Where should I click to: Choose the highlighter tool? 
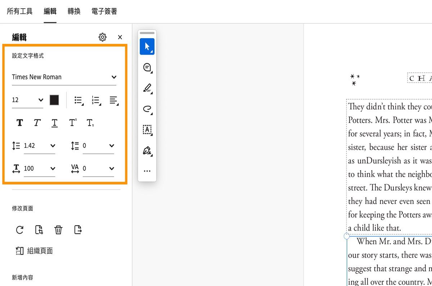click(x=147, y=88)
